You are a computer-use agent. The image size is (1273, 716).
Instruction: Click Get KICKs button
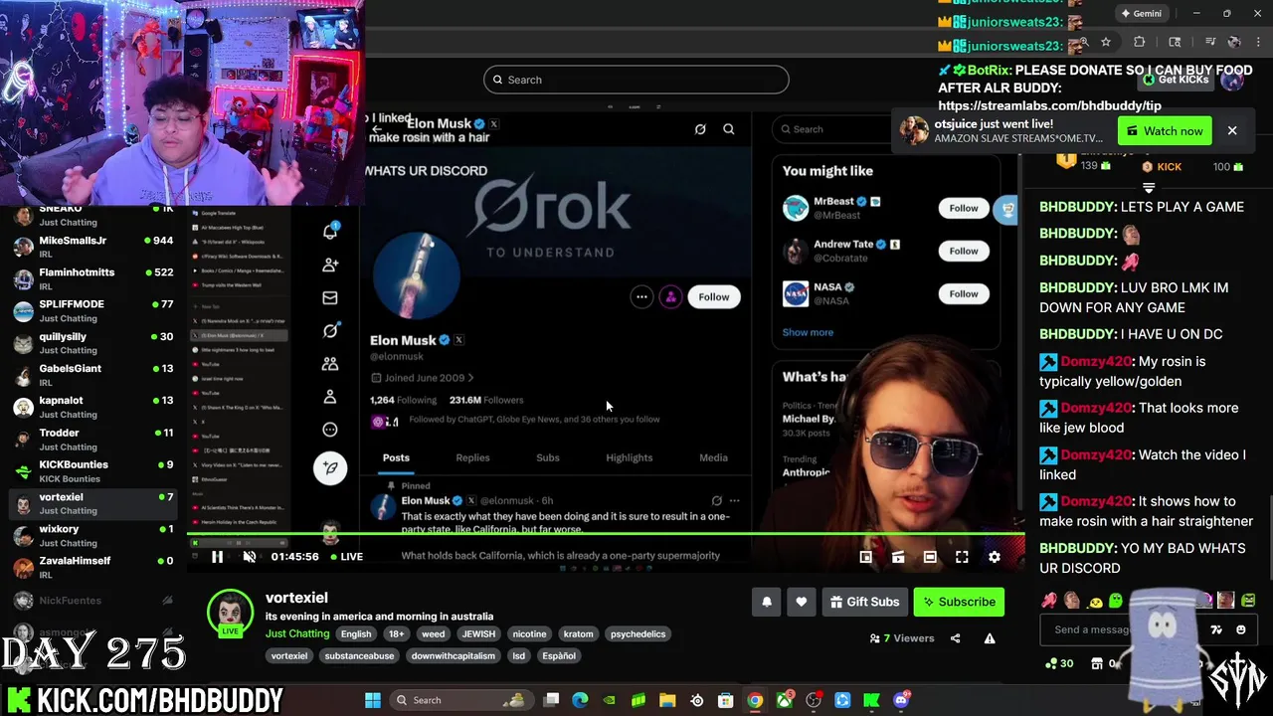point(1176,80)
